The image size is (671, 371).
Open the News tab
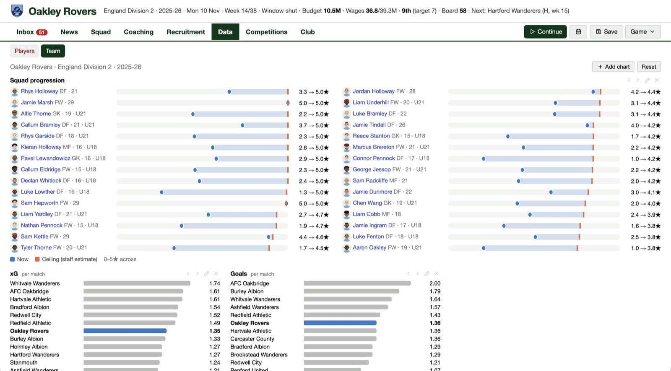(x=69, y=32)
